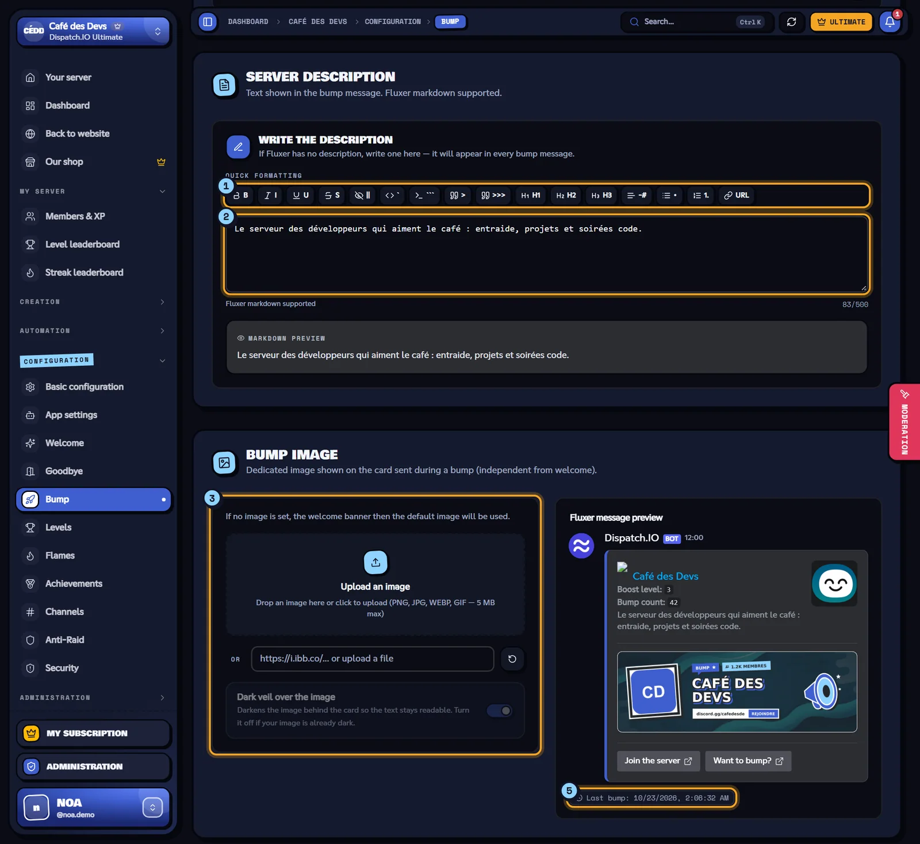Open the notifications bell
Screen dimensions: 920x844
[x=890, y=22]
